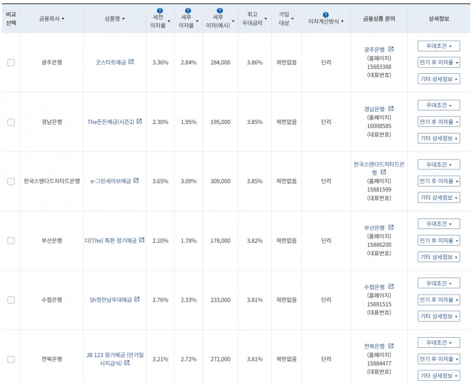472x385 pixels.
Task: Open the 더(The) 특판 정기예금 product link
Action: click(x=110, y=241)
